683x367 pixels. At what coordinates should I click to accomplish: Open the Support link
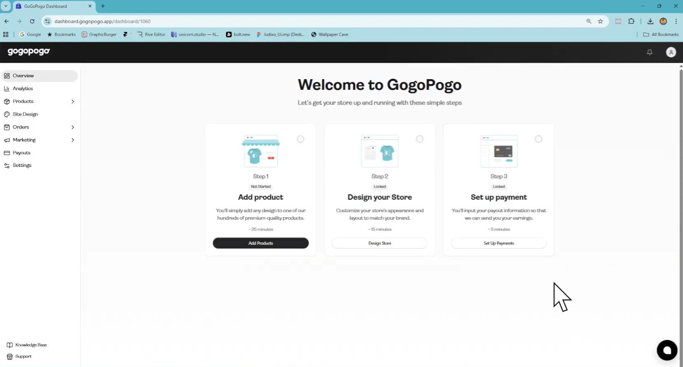click(x=19, y=356)
